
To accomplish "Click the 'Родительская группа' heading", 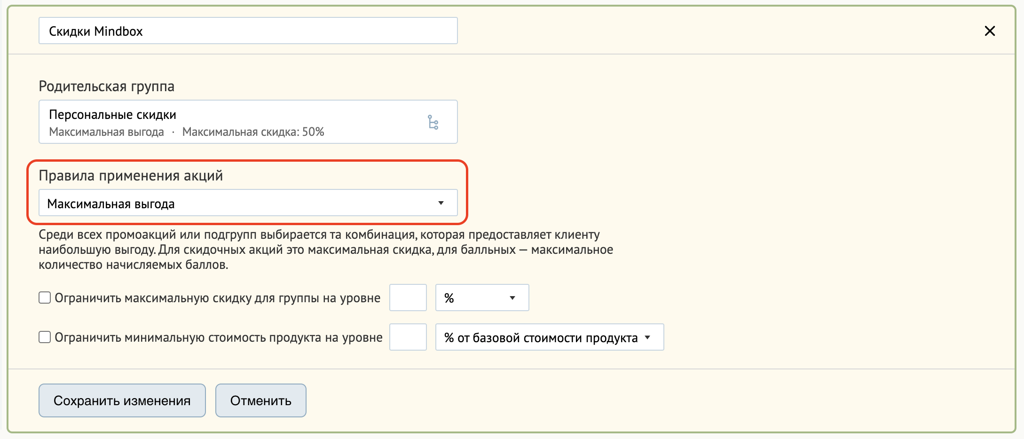I will [x=107, y=86].
